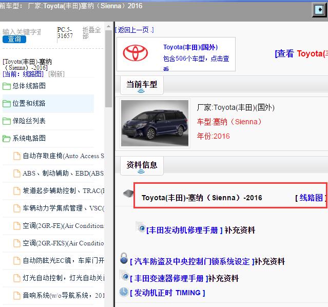
Task: Click the arrow icon at top right corner
Action: tap(320, 10)
